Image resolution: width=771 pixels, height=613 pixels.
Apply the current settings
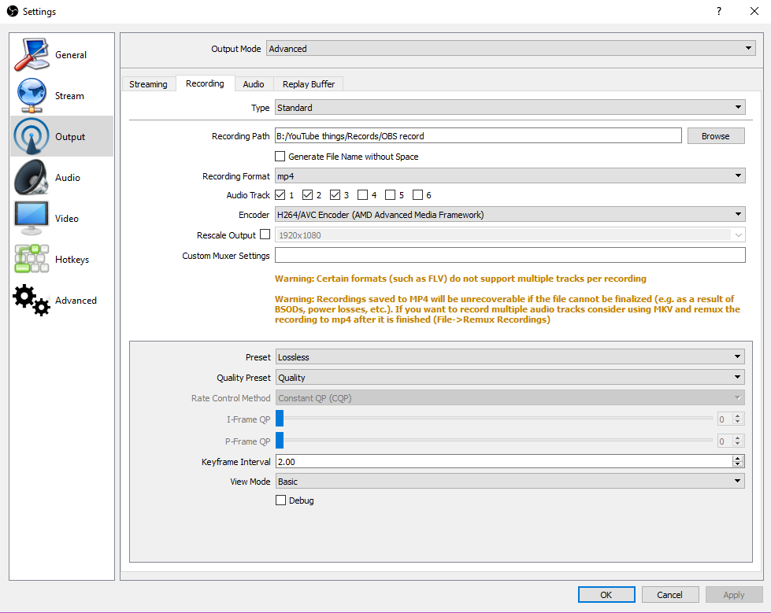(x=733, y=594)
